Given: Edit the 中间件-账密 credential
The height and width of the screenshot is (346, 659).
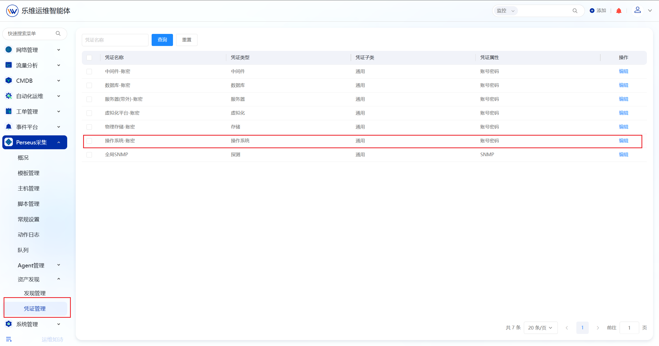Looking at the screenshot, I should tap(623, 71).
